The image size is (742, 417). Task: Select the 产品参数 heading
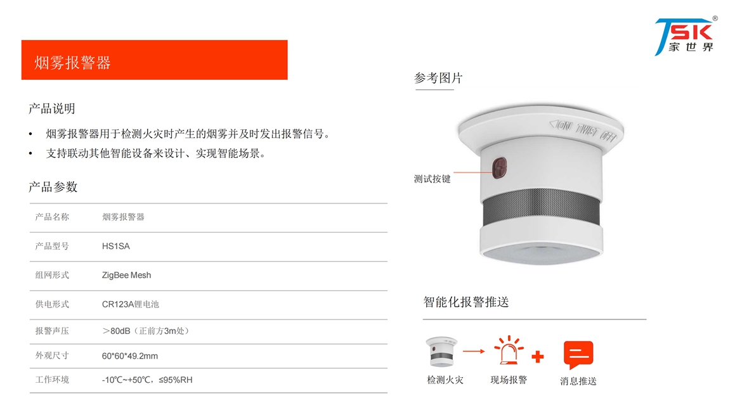[x=53, y=187]
